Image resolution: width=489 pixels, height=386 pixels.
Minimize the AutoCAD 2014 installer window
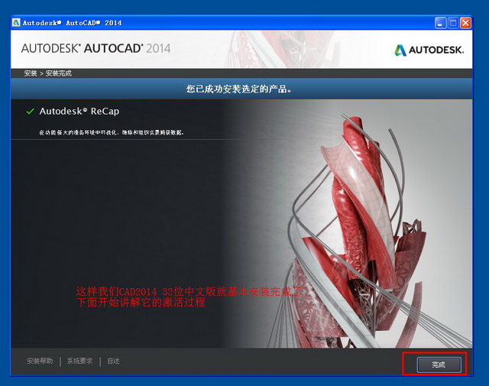pyautogui.click(x=441, y=23)
